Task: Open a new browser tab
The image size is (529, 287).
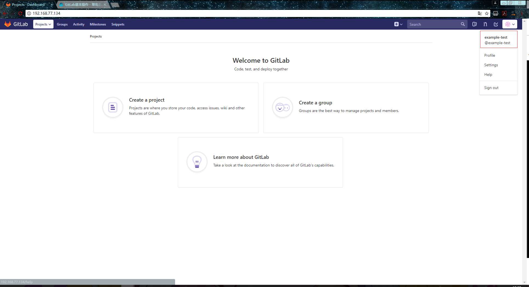Action: tap(115, 5)
